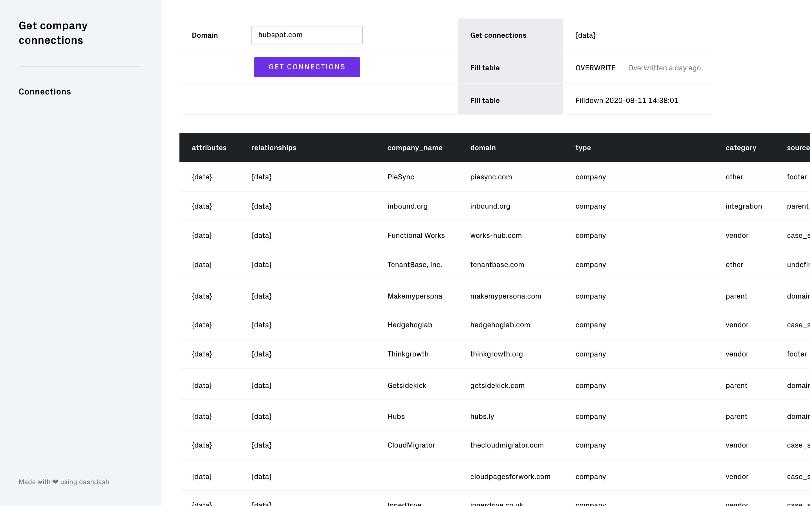Click the other category in TenantBase row

pos(734,265)
